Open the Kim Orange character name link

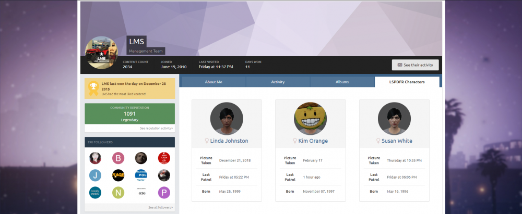pos(313,141)
